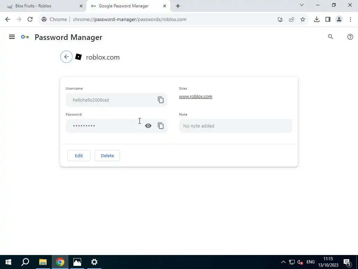The image size is (358, 269).
Task: Open Chrome downloads
Action: pyautogui.click(x=316, y=19)
